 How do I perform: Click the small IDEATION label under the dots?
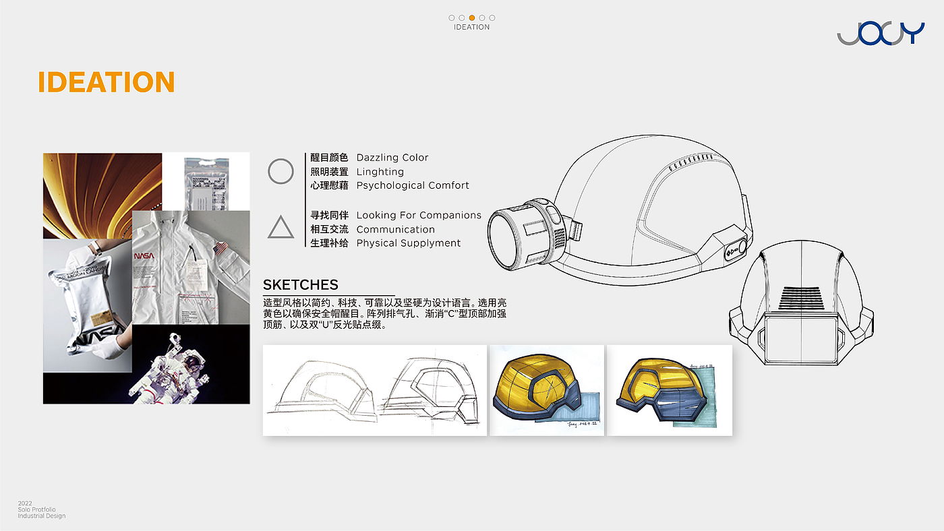click(x=472, y=27)
